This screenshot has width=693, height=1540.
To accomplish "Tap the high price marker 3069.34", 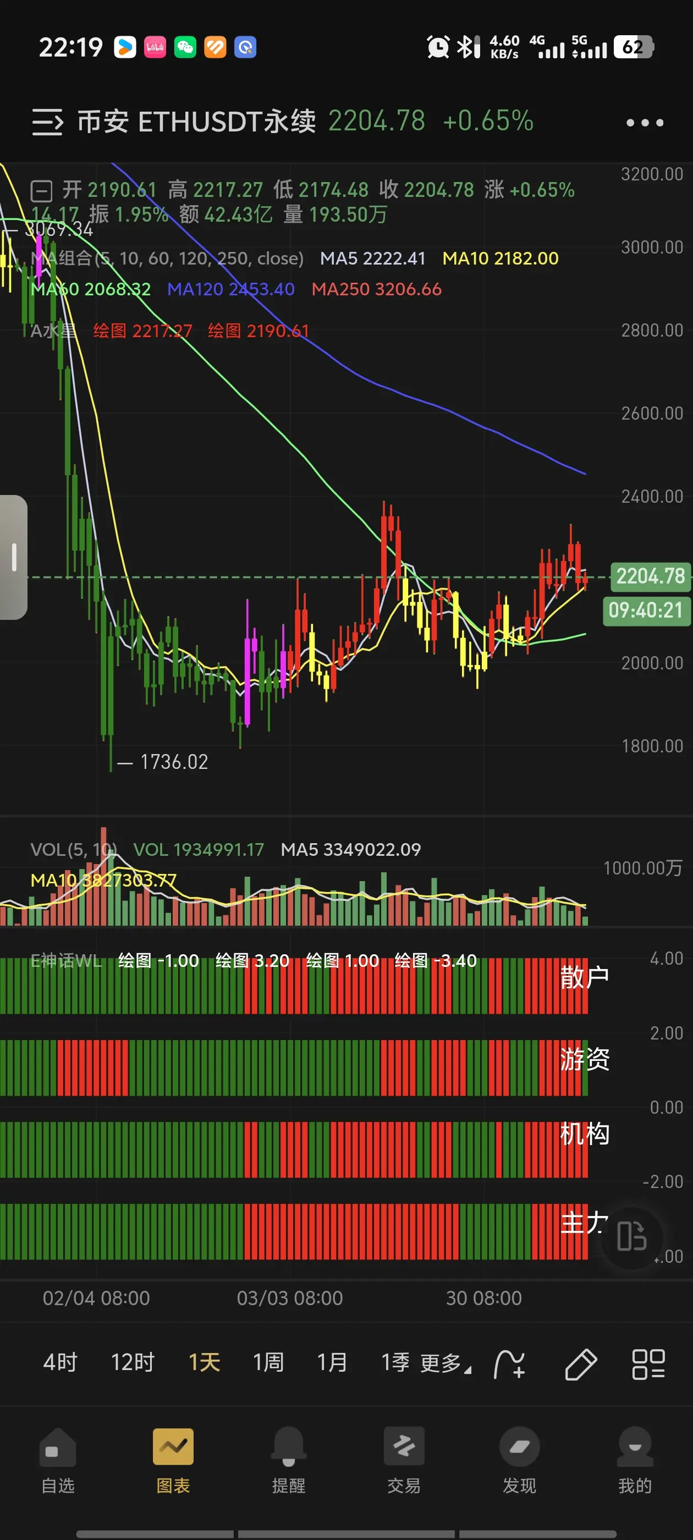I will coord(59,229).
